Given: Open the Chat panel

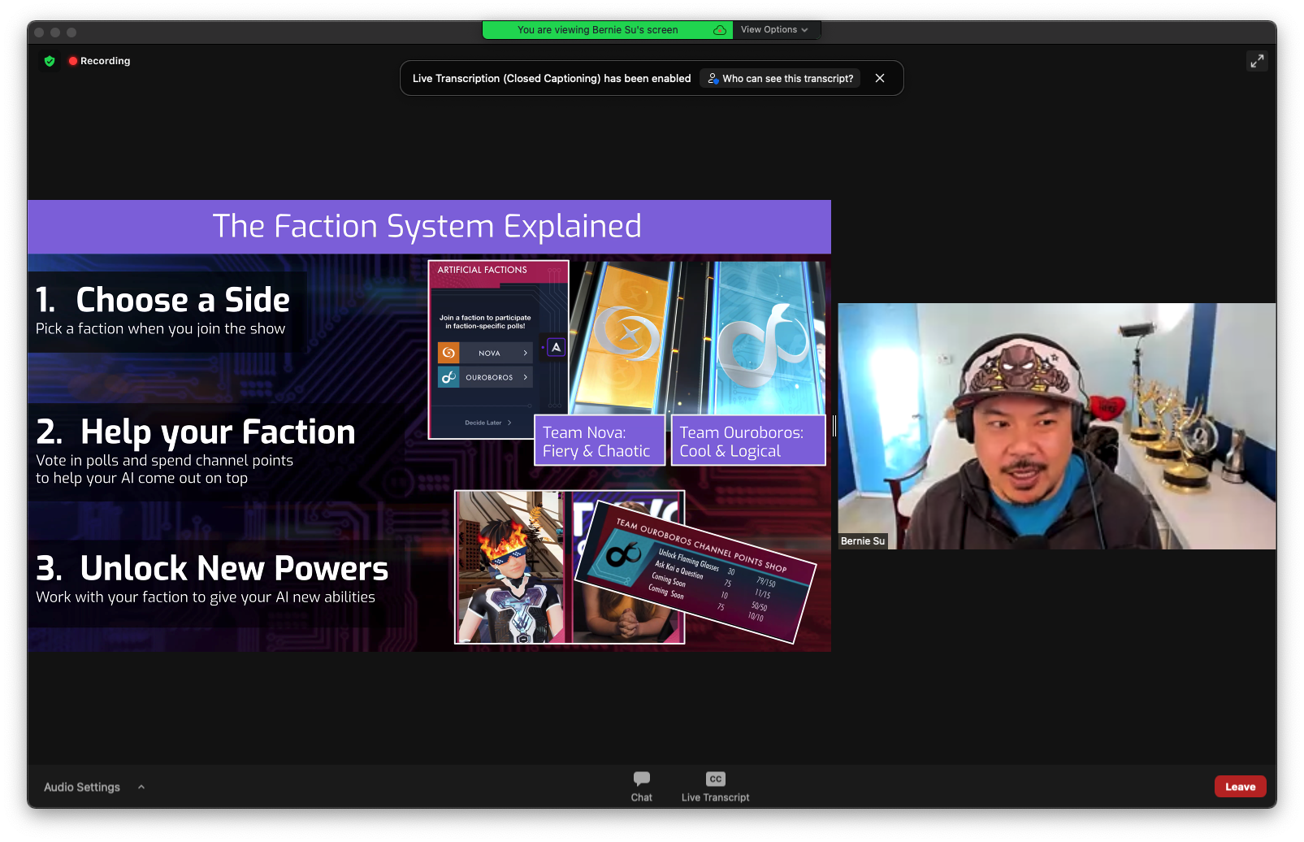Looking at the screenshot, I should tap(642, 786).
